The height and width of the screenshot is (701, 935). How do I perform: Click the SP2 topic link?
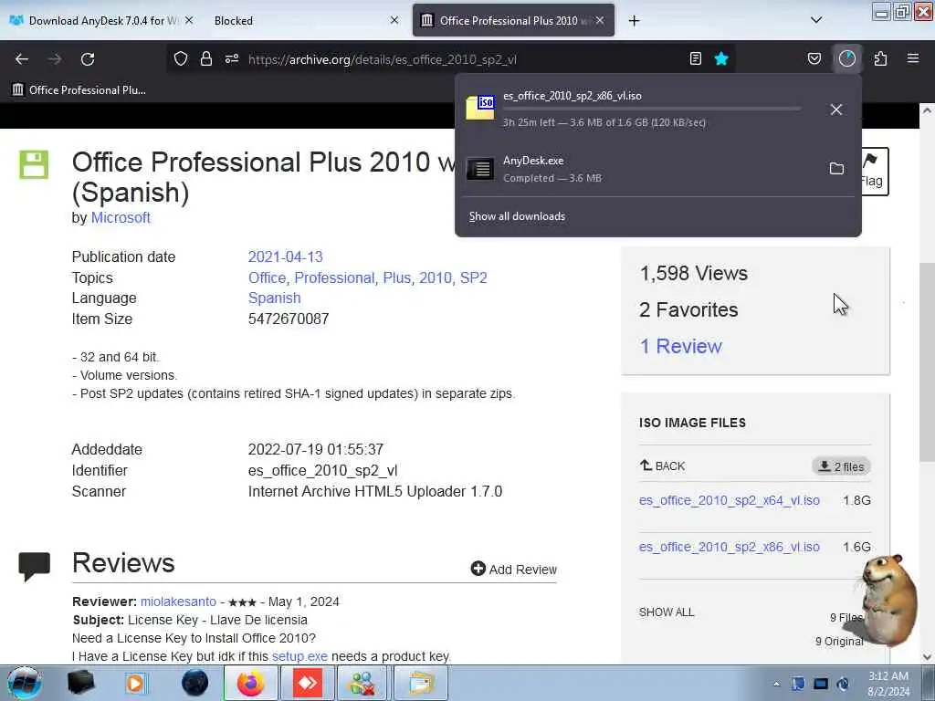474,277
